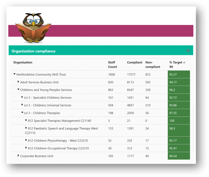This screenshot has height=177, width=209.
Task: Click non-compliant value 502
Action: coord(148,82)
